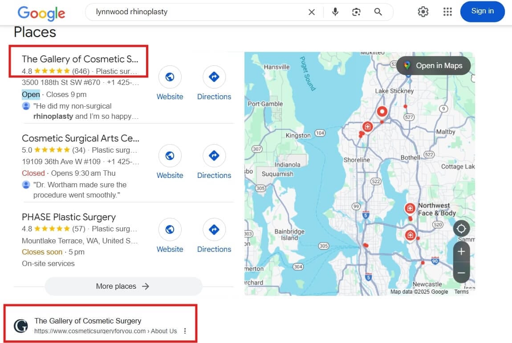Click the Northwest Face & Body map pin

[x=410, y=208]
